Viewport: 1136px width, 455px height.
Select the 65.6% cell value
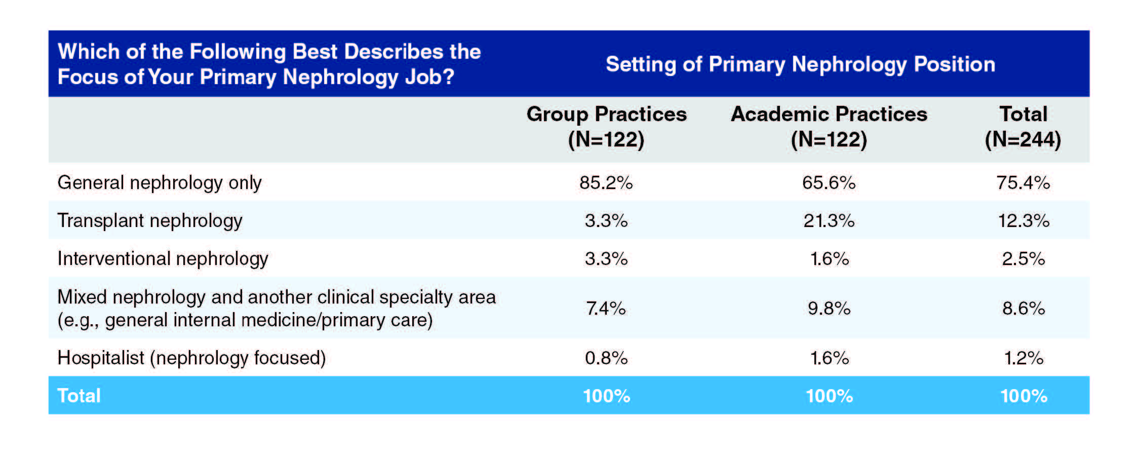pyautogui.click(x=829, y=182)
